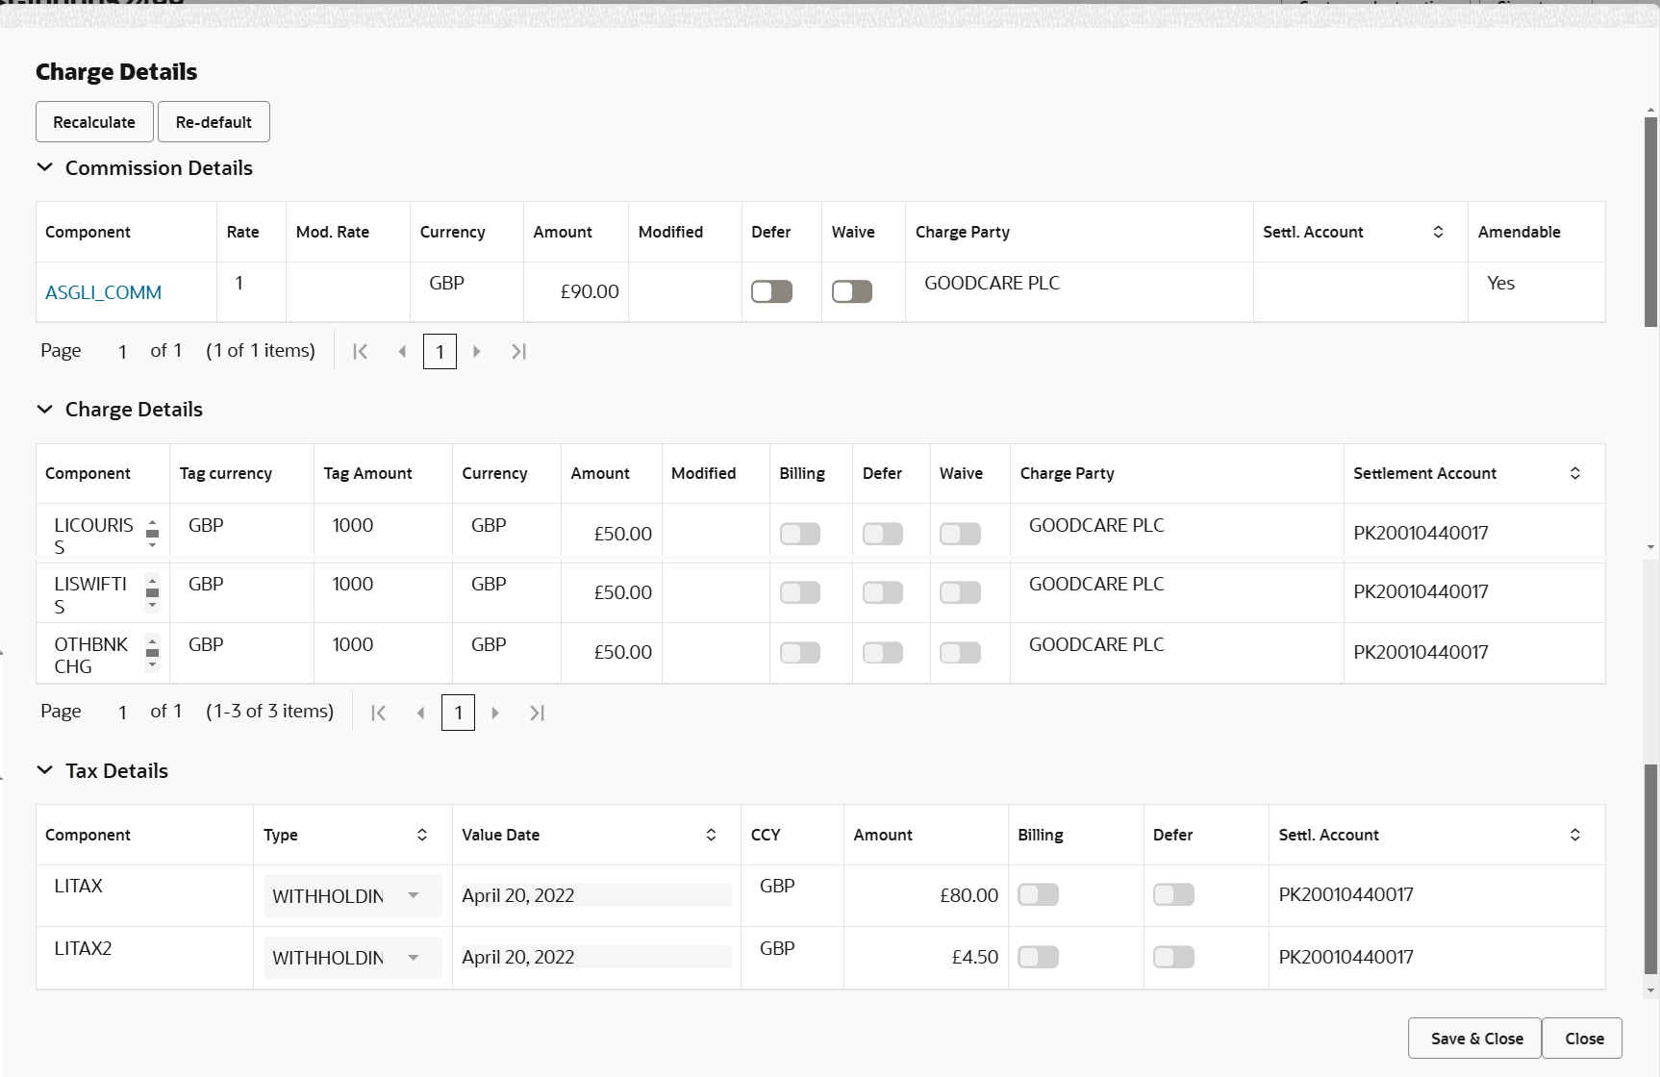This screenshot has width=1660, height=1077.
Task: Sort the Type column in Tax Details
Action: (421, 835)
